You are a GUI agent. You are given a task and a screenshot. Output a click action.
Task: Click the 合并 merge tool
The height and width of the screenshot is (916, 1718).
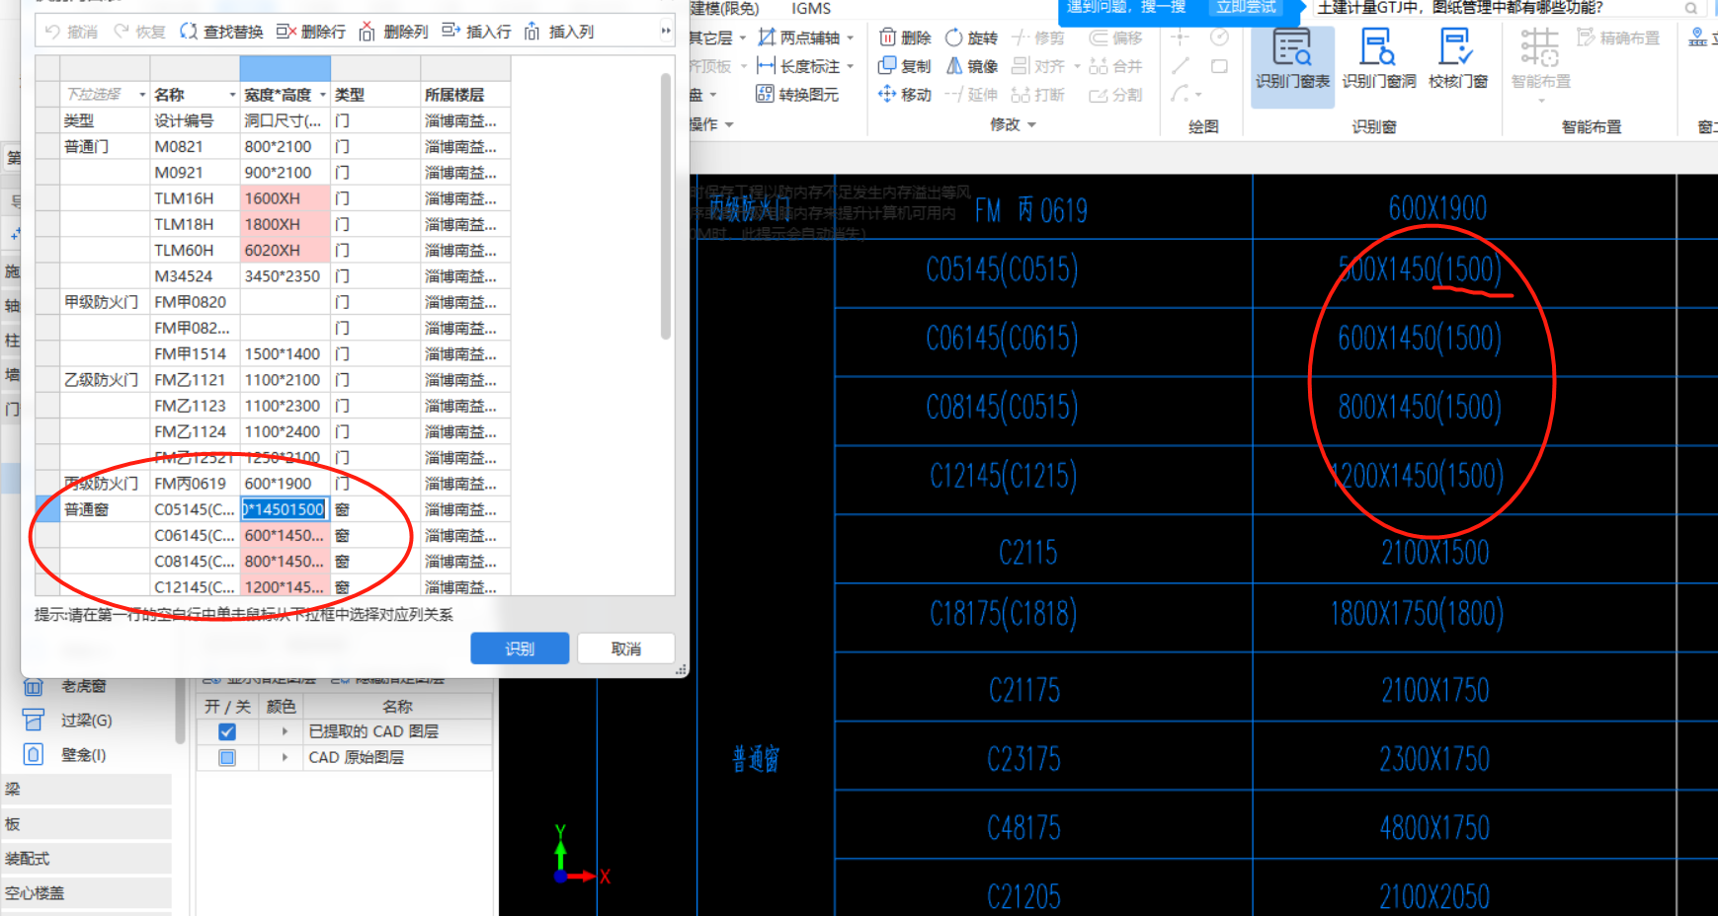(x=1115, y=66)
